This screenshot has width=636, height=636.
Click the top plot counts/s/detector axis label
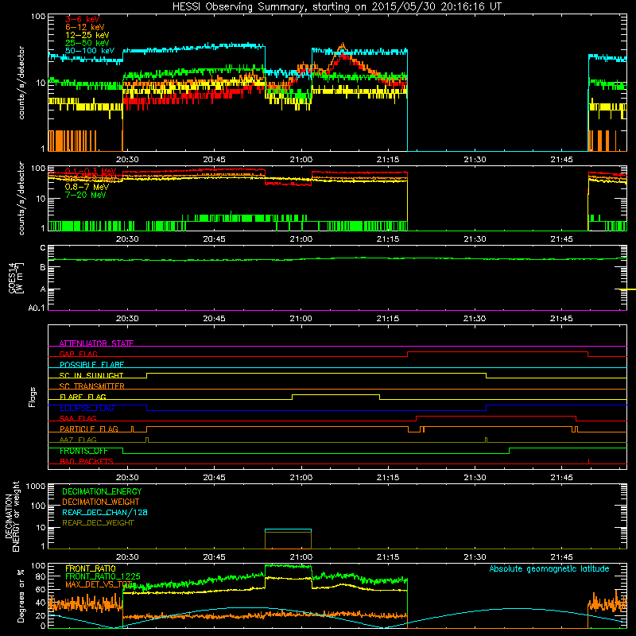click(21, 83)
